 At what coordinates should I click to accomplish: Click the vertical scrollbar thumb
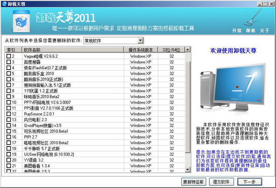pos(187,107)
